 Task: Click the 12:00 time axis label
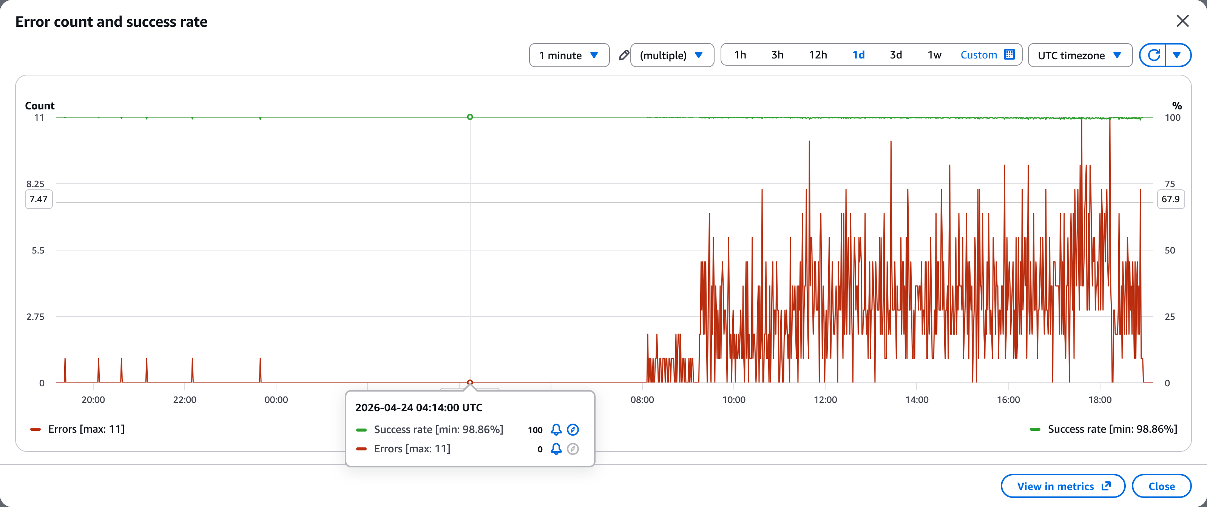[825, 400]
